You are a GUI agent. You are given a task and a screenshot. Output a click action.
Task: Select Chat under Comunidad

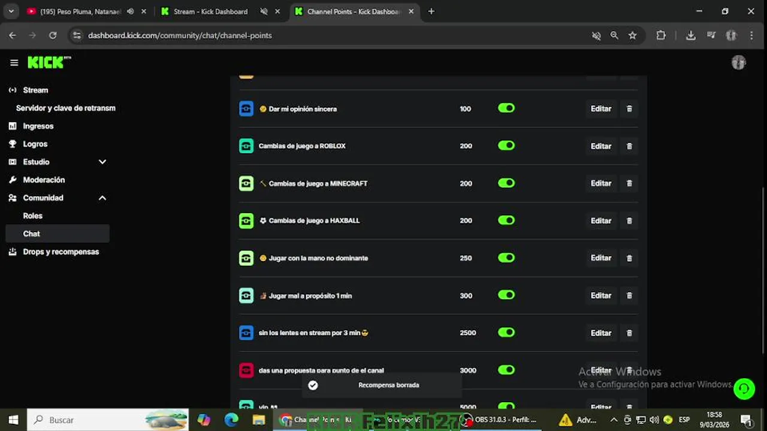[x=58, y=233]
